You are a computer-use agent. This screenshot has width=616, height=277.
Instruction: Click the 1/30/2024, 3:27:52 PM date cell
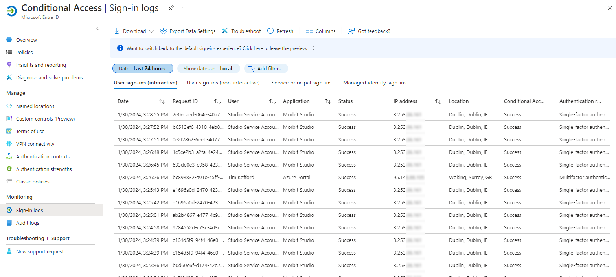(143, 127)
